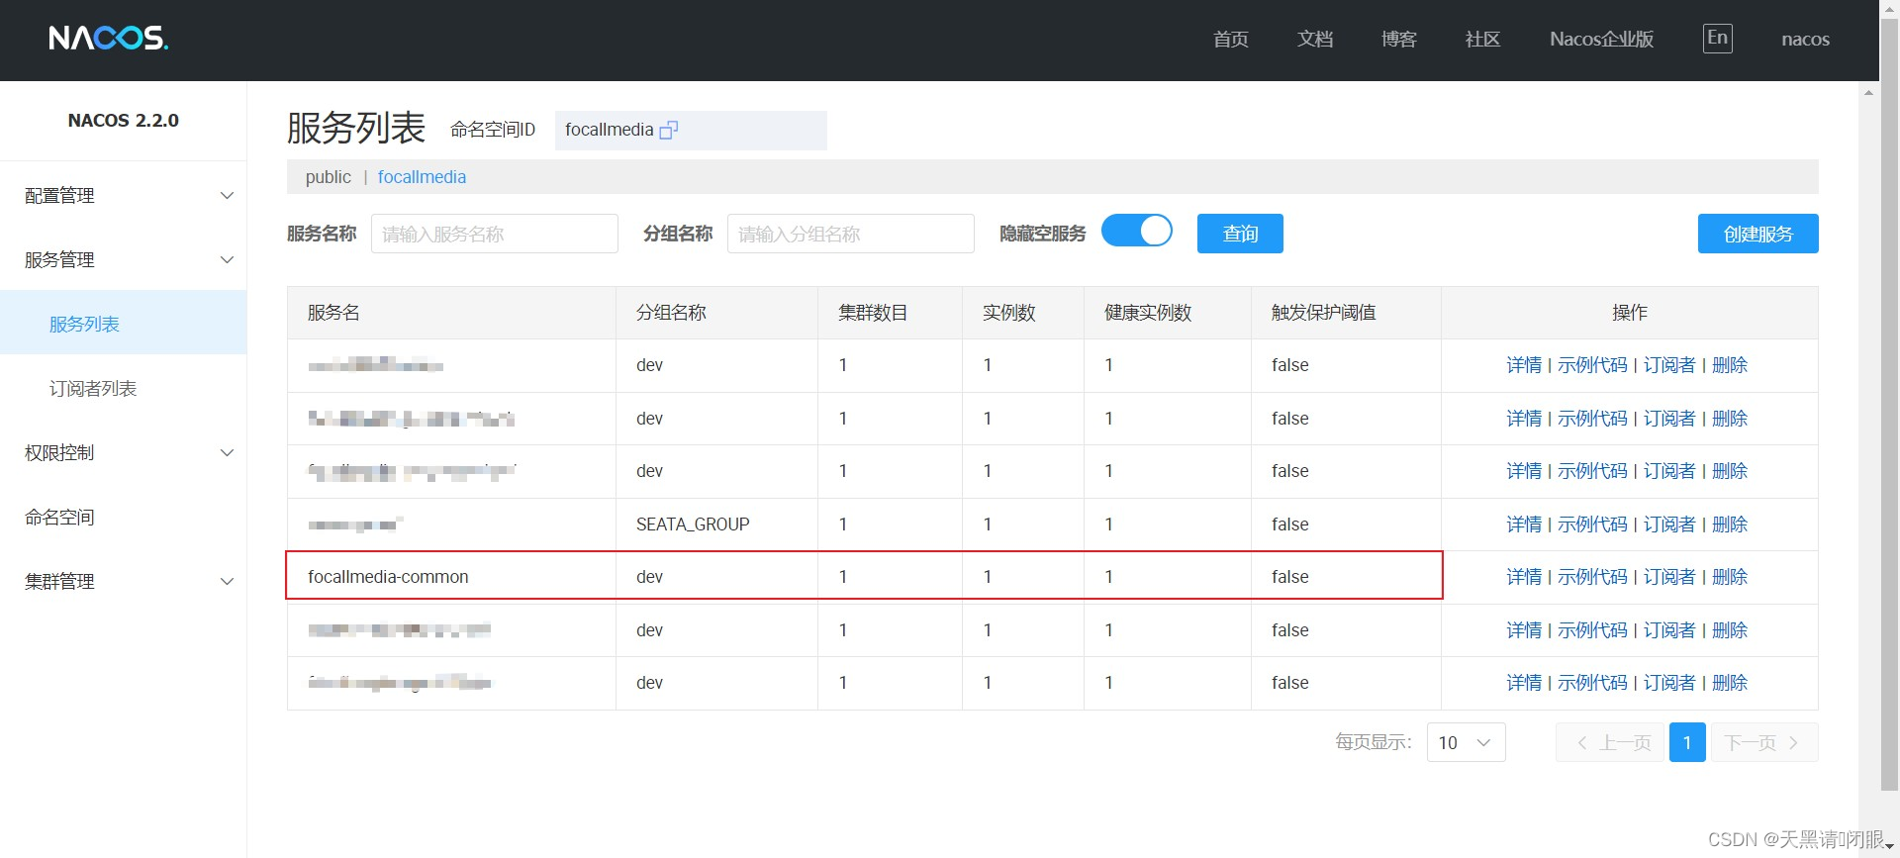Toggle the hide empty services switch
This screenshot has width=1900, height=858.
(x=1137, y=232)
